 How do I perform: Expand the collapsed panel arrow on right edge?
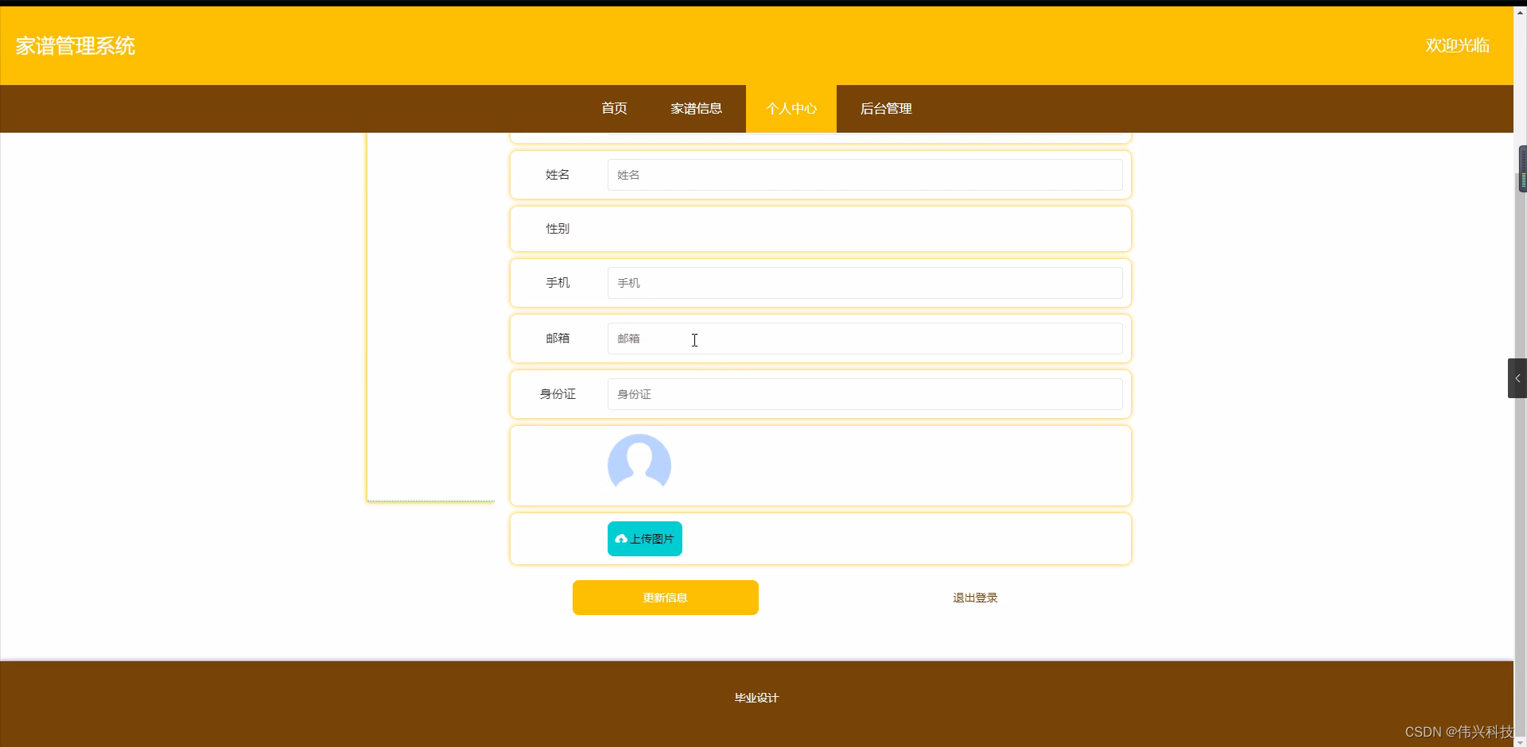(x=1517, y=377)
